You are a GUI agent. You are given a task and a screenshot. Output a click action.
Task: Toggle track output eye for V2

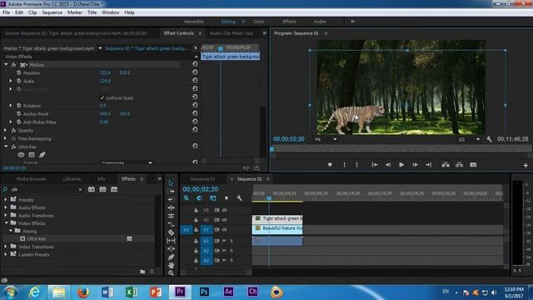[224, 220]
